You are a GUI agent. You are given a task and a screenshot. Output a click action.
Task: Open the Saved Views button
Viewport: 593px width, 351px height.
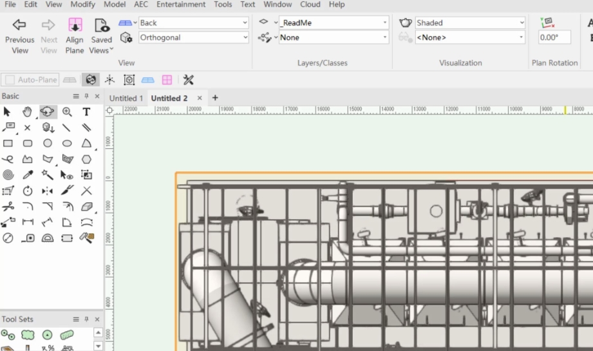coord(101,36)
